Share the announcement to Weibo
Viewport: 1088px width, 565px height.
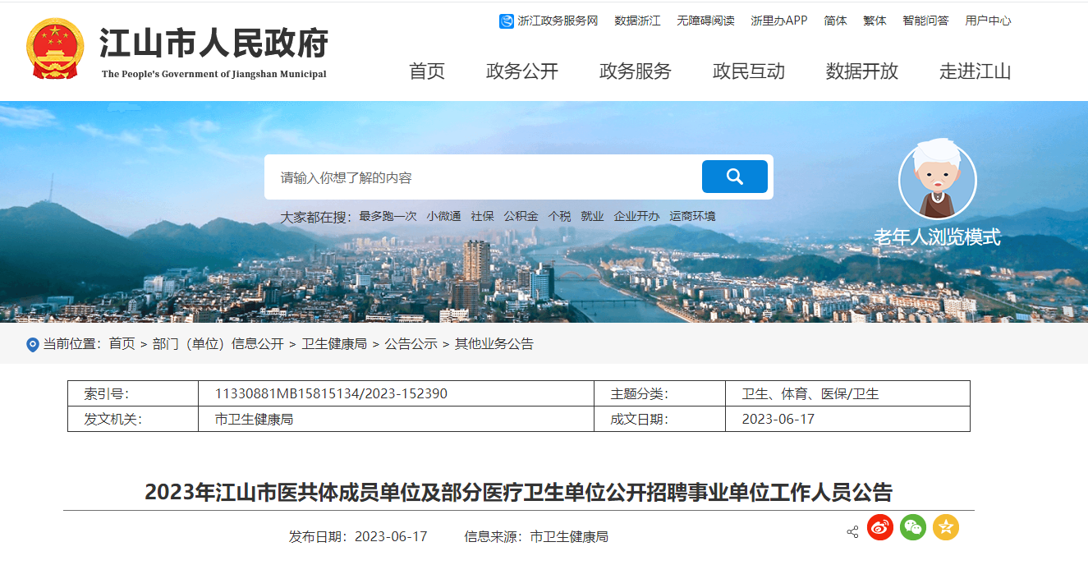879,527
